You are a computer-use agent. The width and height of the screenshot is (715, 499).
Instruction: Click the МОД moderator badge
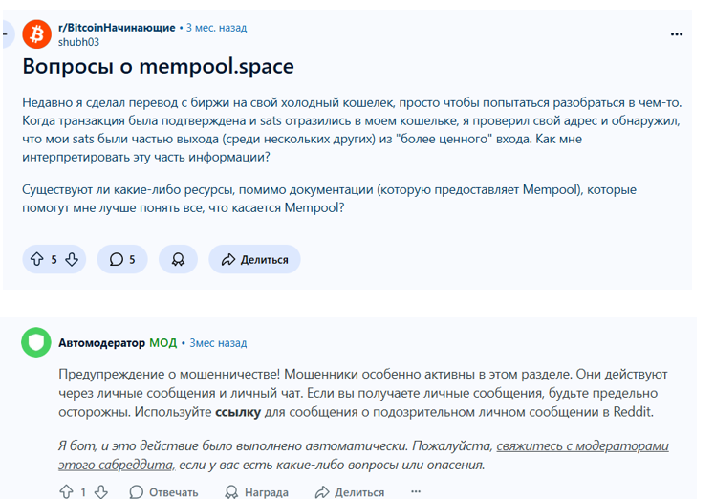162,343
